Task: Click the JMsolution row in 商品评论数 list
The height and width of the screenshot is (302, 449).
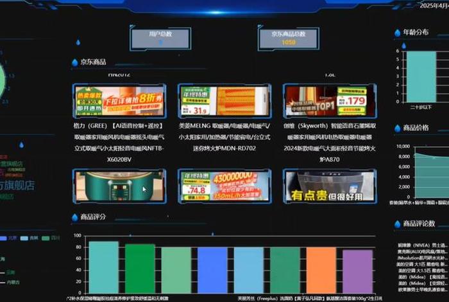Action: click(x=423, y=258)
